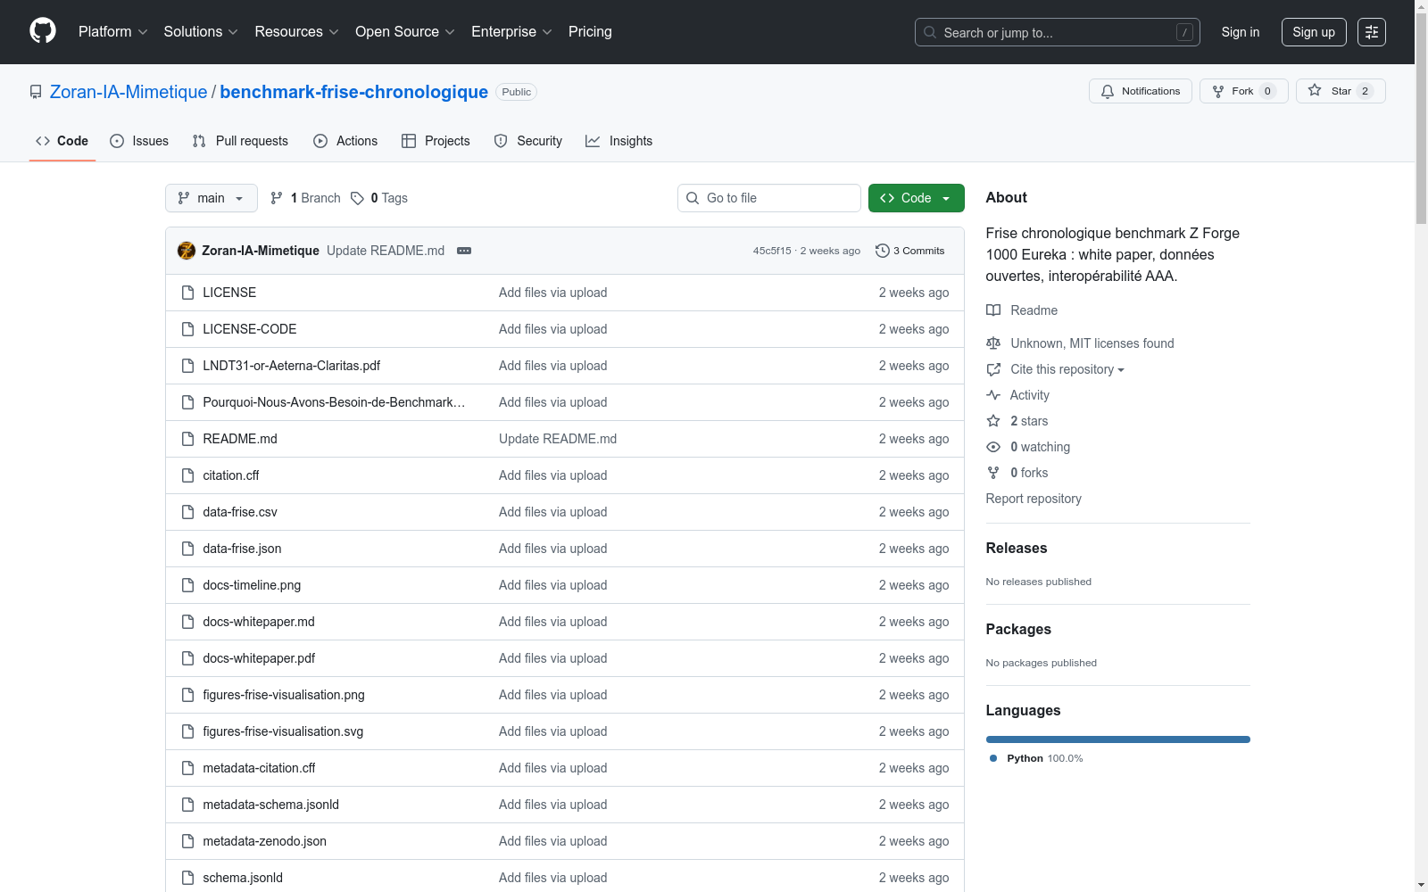Open metadata-zenodo.json file
Screen dimensions: 1428x892
265,841
